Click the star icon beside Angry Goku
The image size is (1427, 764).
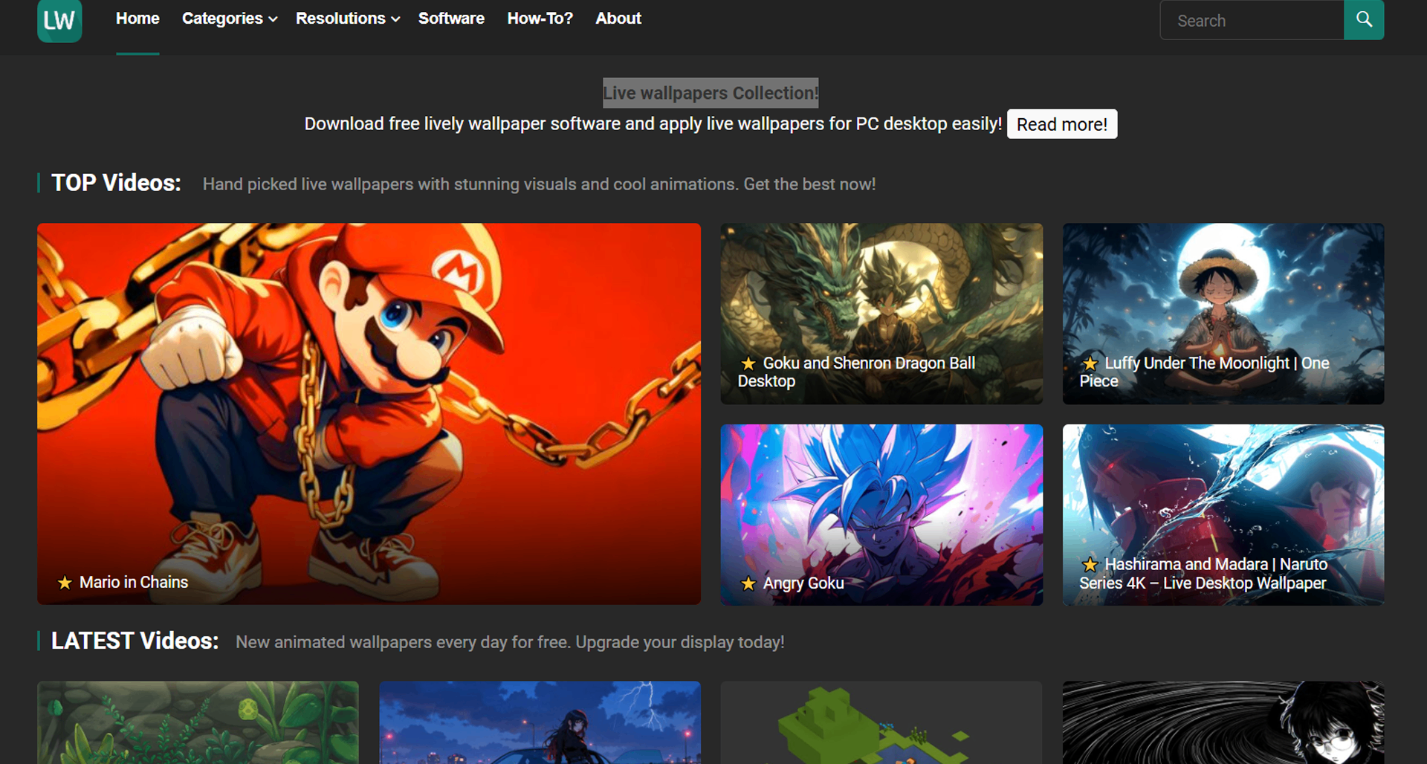coord(748,584)
